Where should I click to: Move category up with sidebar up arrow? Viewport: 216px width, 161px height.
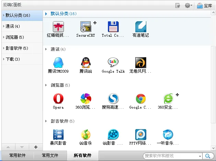8,147
